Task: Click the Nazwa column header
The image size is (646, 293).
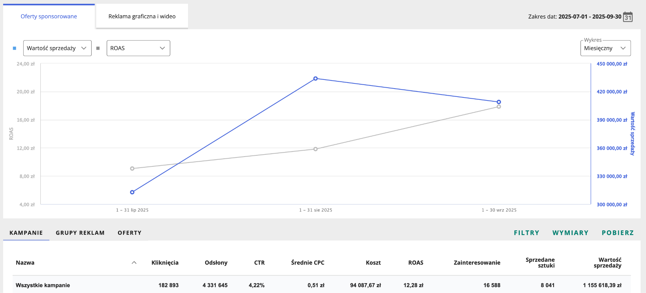Action: [x=25, y=262]
